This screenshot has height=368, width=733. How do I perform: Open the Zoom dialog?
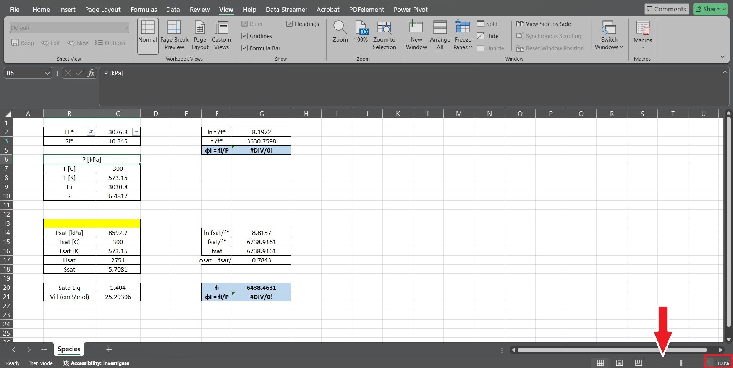coord(340,32)
